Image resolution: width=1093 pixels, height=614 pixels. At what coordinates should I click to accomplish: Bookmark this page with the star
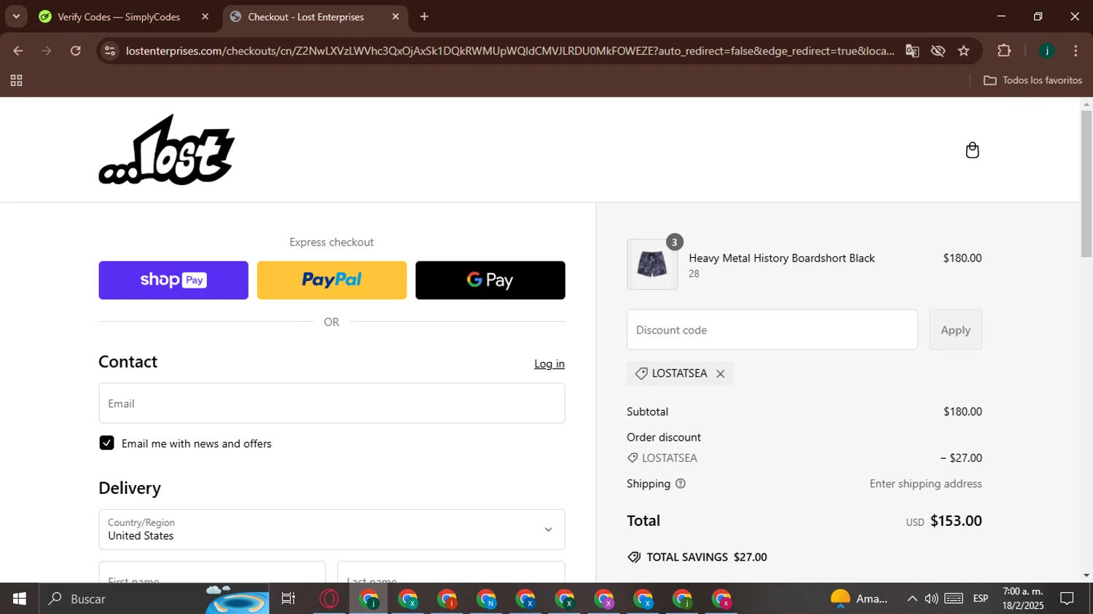pyautogui.click(x=964, y=51)
